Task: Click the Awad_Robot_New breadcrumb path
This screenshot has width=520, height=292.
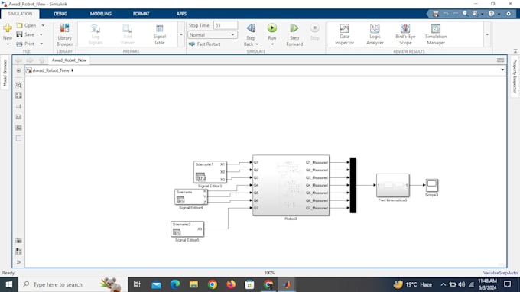Action: tap(50, 70)
